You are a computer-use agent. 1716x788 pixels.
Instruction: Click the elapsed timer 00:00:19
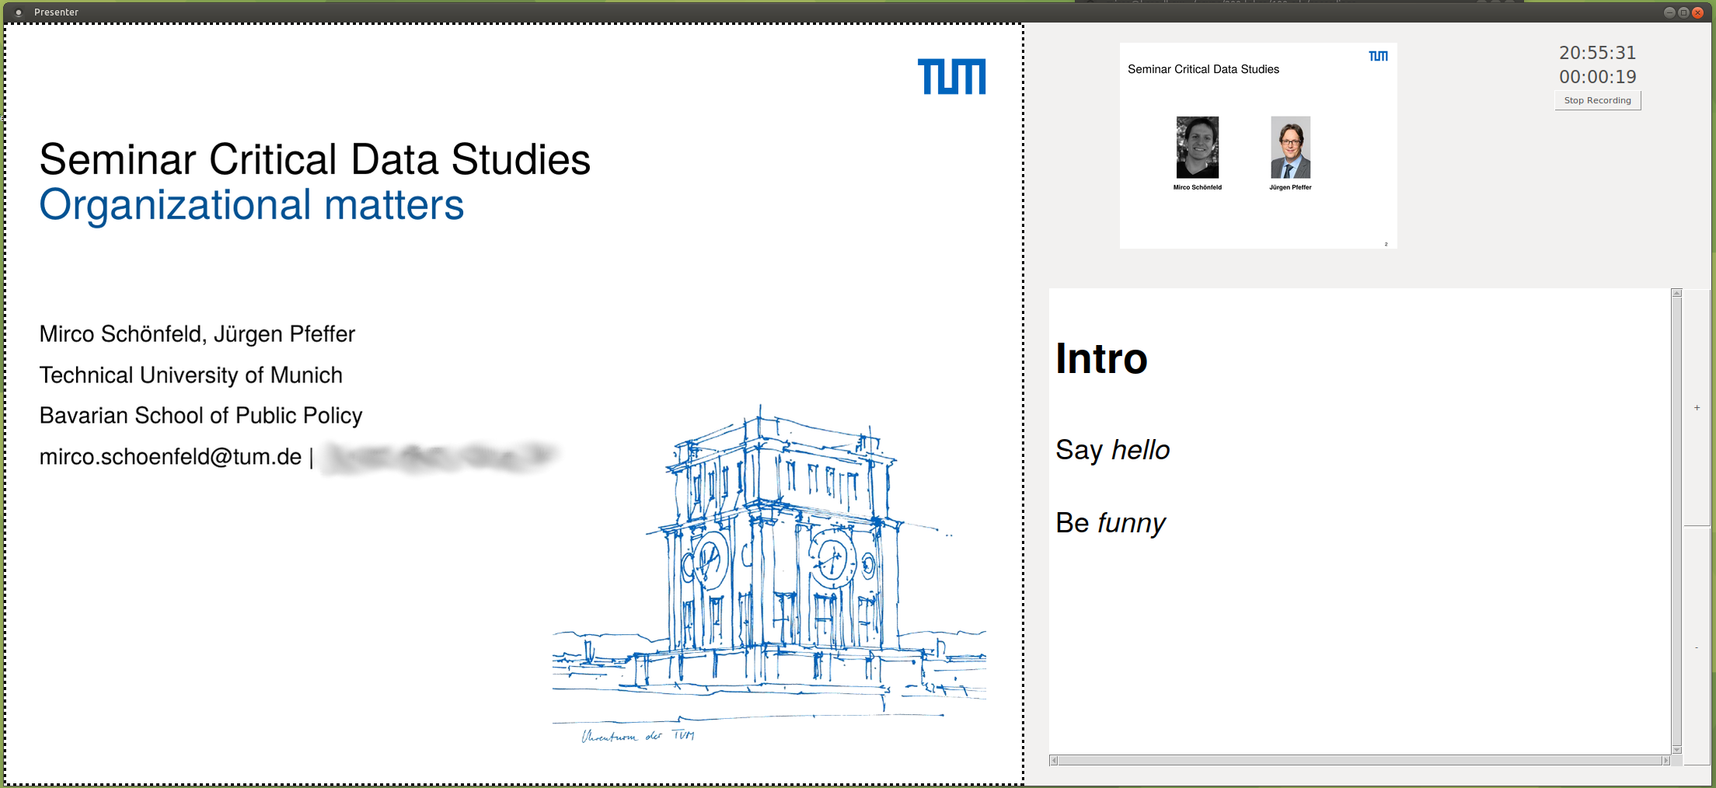pos(1597,77)
